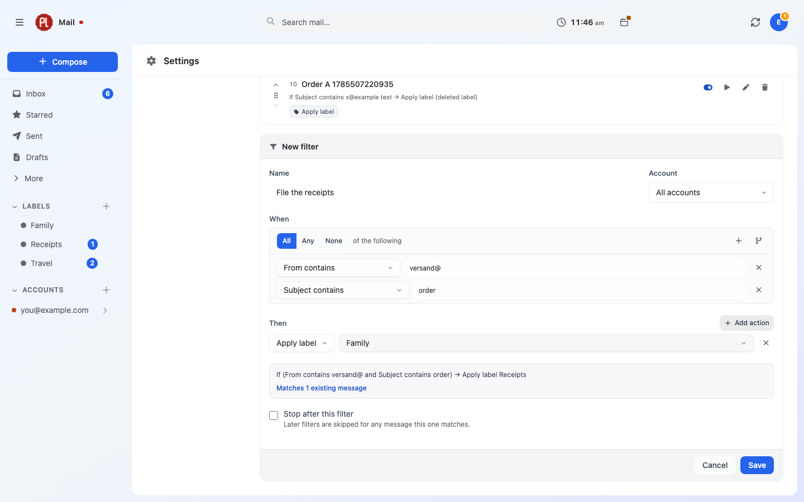Run the Order A filter now
804x502 pixels.
727,88
